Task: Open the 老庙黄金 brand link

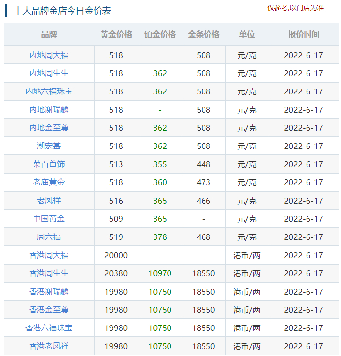Action: pos(49,182)
